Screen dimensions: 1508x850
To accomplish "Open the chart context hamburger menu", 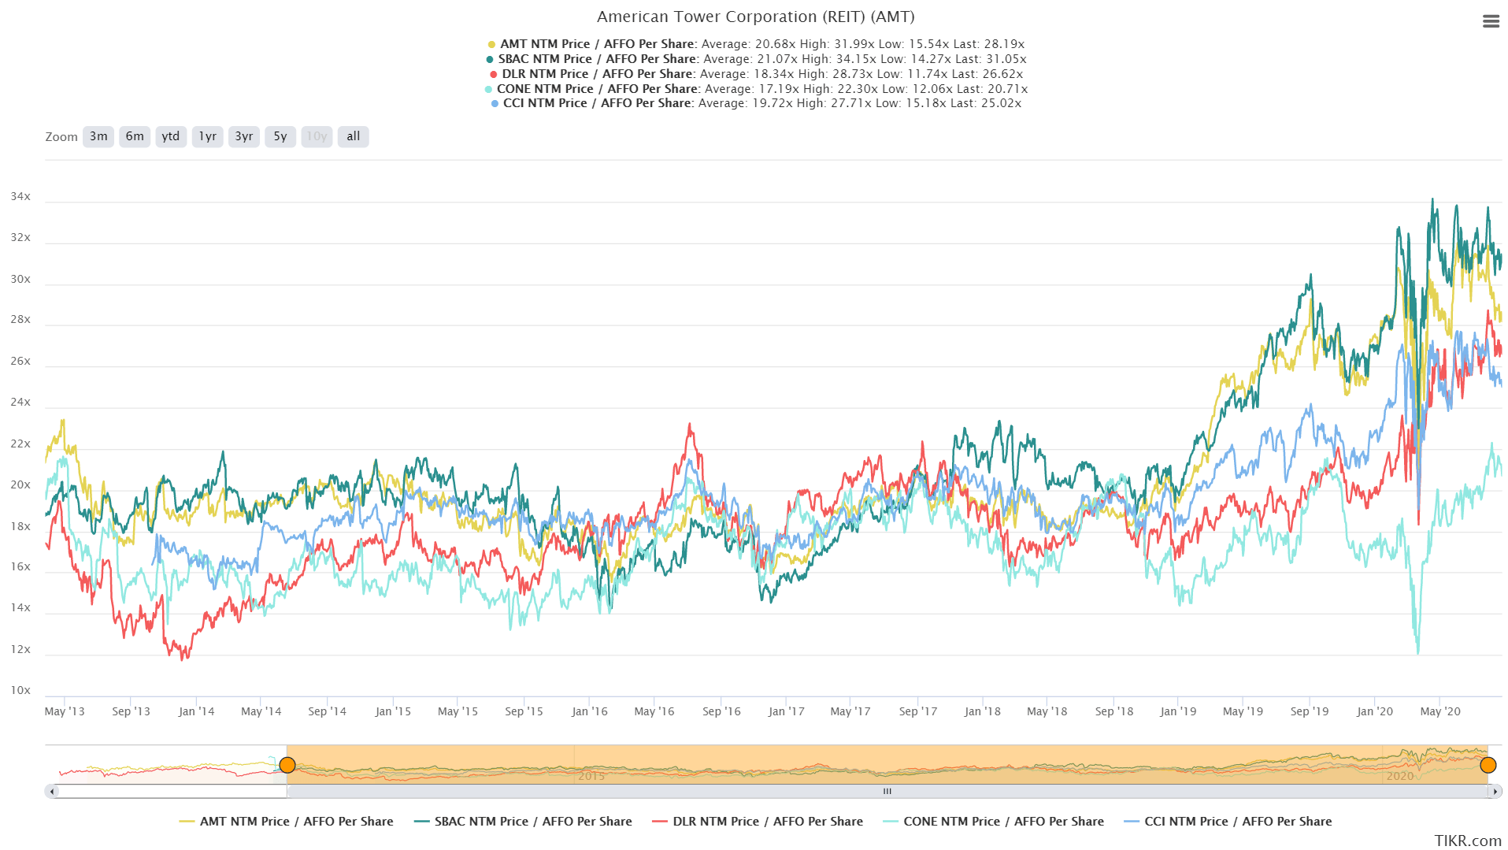I will pyautogui.click(x=1490, y=22).
